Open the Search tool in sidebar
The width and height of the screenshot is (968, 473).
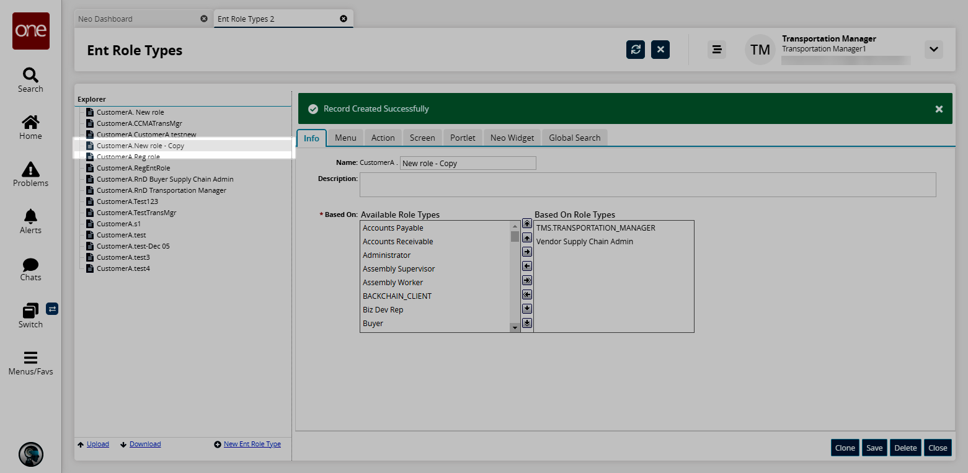30,80
